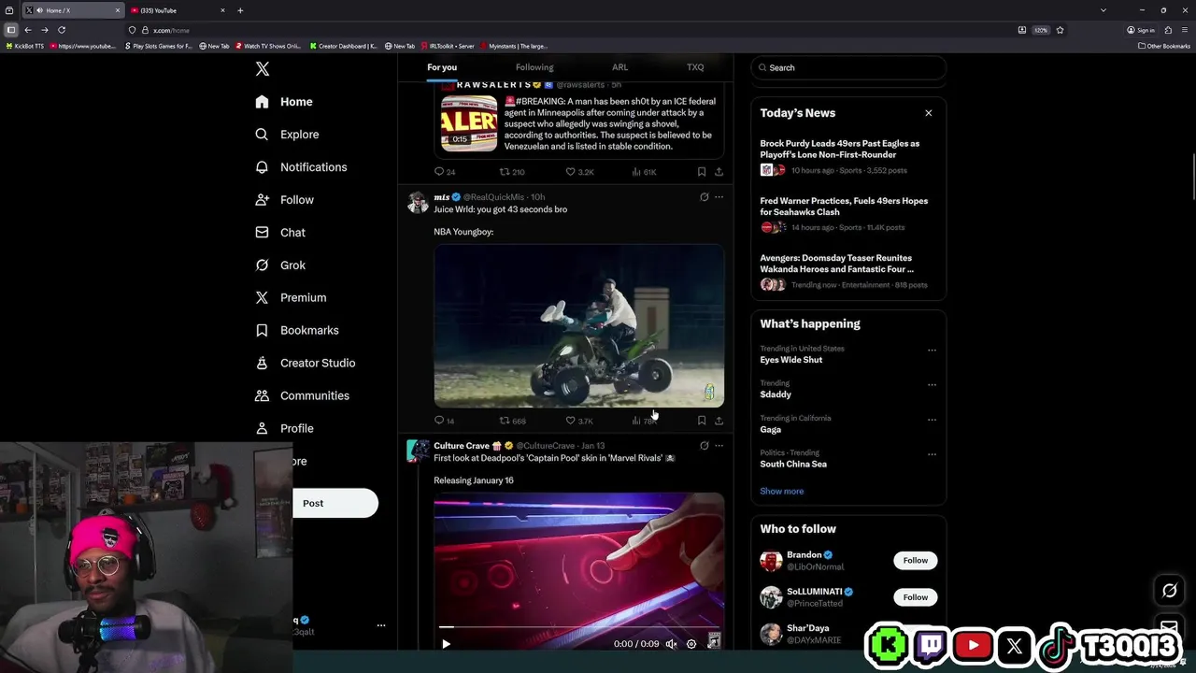The width and height of the screenshot is (1196, 673).
Task: Close the Today's News panel
Action: [928, 113]
